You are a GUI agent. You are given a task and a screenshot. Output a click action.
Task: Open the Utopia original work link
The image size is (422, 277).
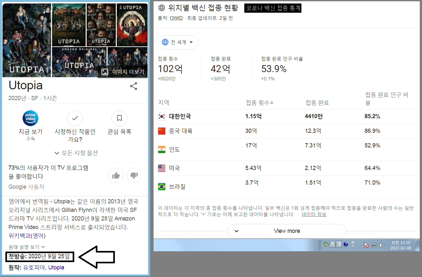[56, 267]
